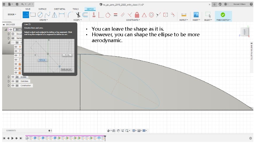256x144 pixels.
Task: Apply the Symmetry constraint
Action: point(166,15)
